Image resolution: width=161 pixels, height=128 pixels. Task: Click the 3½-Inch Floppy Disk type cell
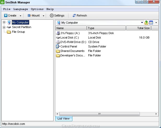click(x=101, y=33)
